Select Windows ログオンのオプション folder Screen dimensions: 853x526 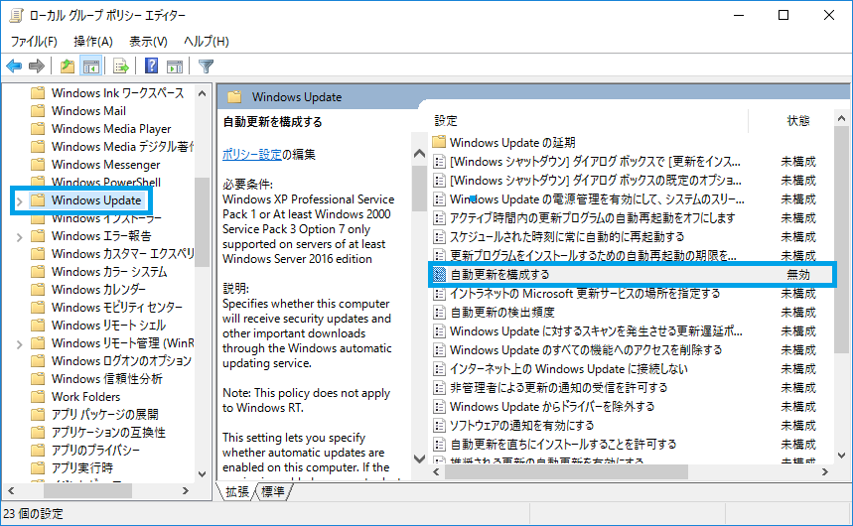click(x=111, y=360)
